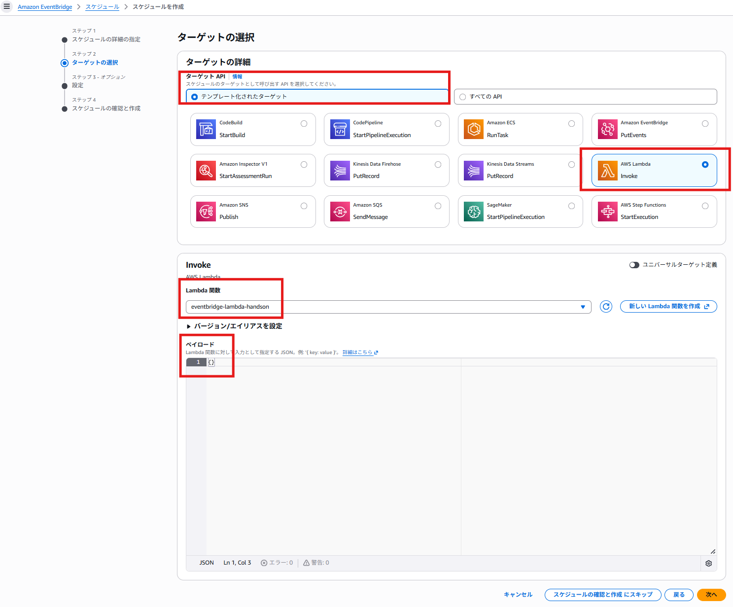Select Amazon ECS RunTask radio button
The width and height of the screenshot is (733, 607).
click(571, 124)
